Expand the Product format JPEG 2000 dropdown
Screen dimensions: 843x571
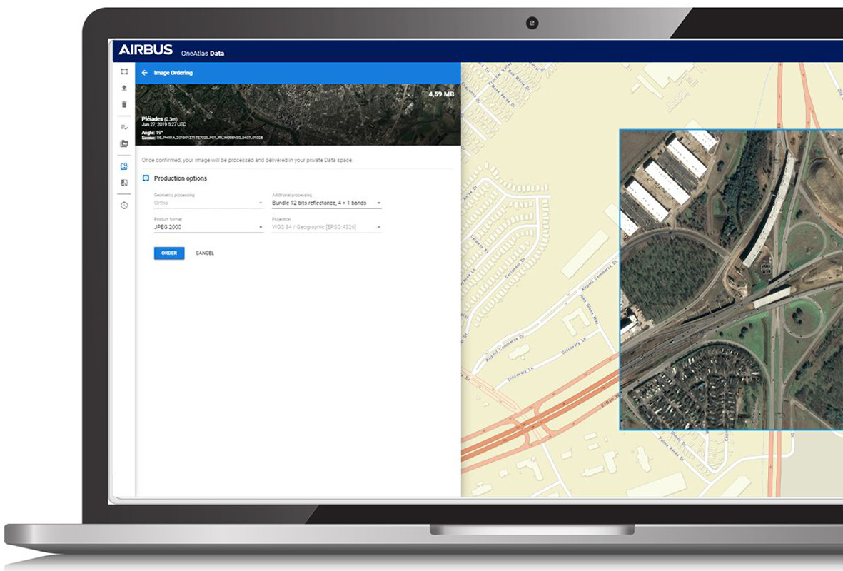(x=208, y=228)
